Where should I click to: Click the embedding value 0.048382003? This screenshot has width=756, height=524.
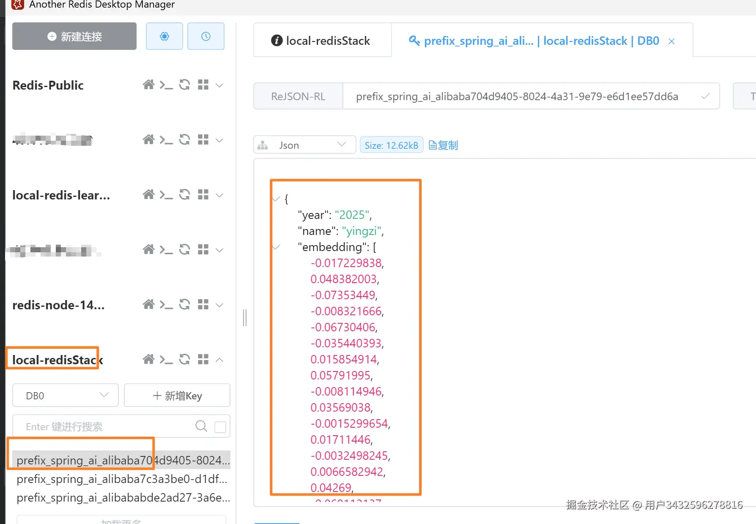tap(343, 279)
